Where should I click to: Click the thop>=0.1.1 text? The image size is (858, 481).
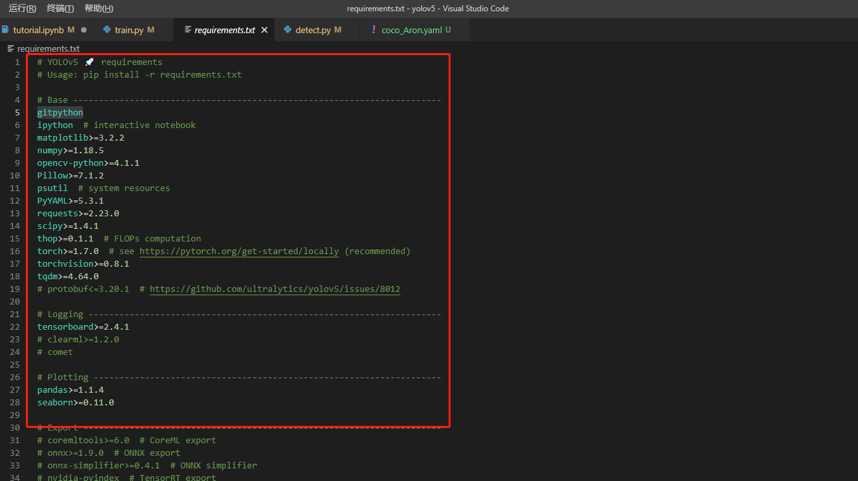(65, 239)
